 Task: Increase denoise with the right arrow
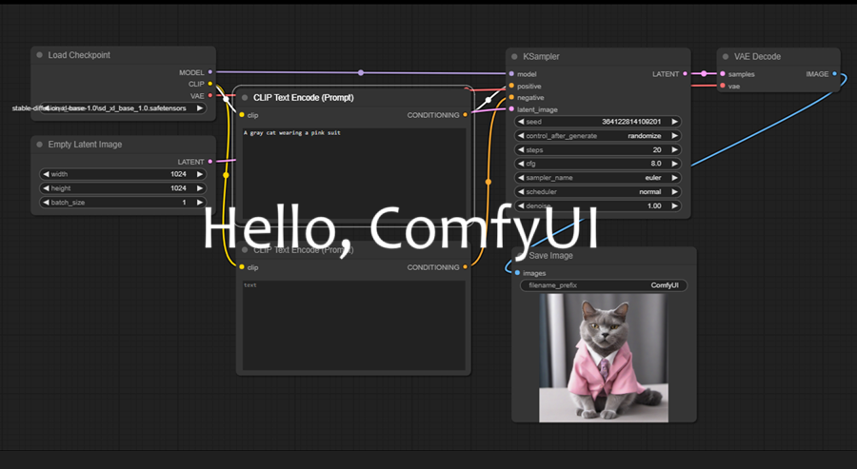pyautogui.click(x=675, y=205)
